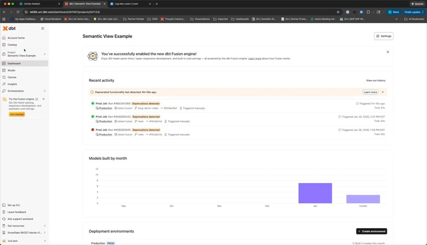Click Deprecations detected badge on Run #459265433

(x=146, y=117)
